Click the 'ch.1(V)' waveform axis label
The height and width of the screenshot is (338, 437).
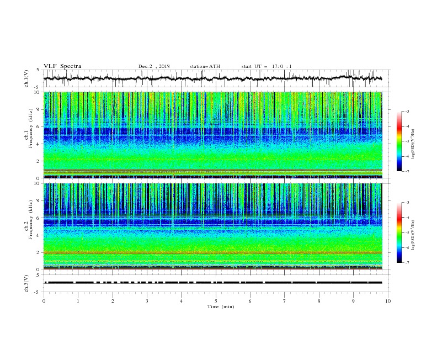[26, 78]
